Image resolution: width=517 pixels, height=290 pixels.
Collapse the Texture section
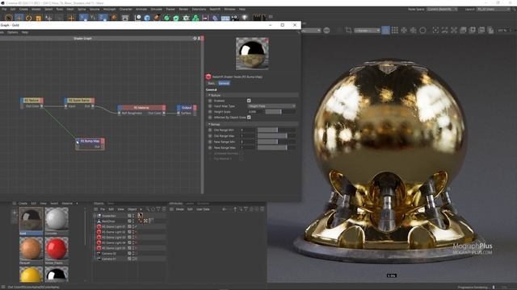pyautogui.click(x=209, y=95)
